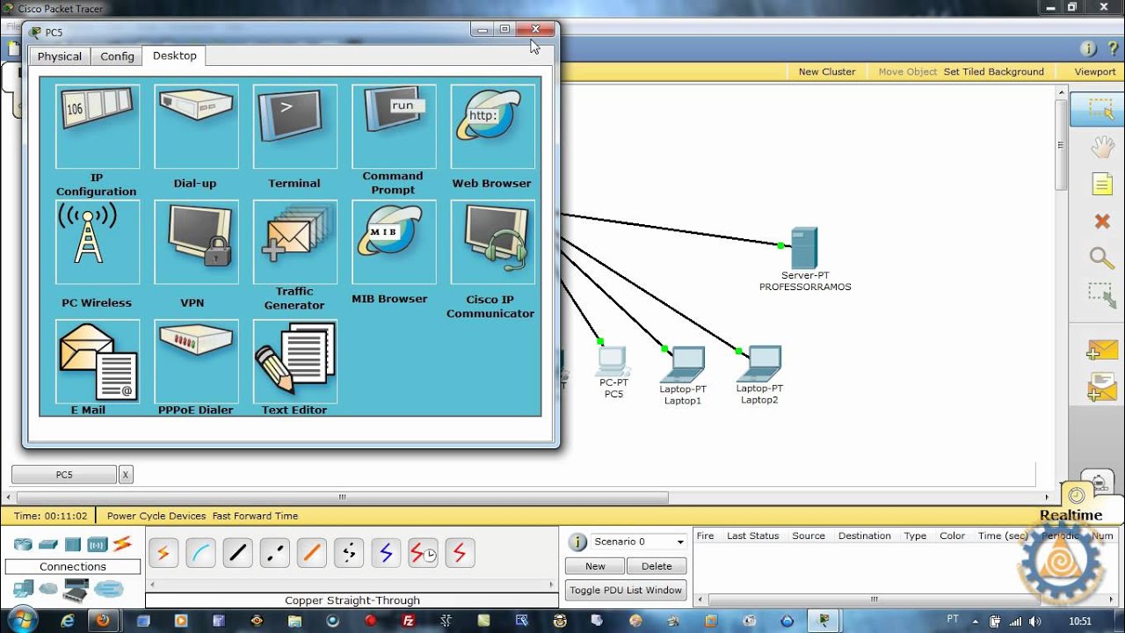Viewport: 1125px width, 633px height.
Task: Choose the Multiuser Connection category
Action: 110,588
